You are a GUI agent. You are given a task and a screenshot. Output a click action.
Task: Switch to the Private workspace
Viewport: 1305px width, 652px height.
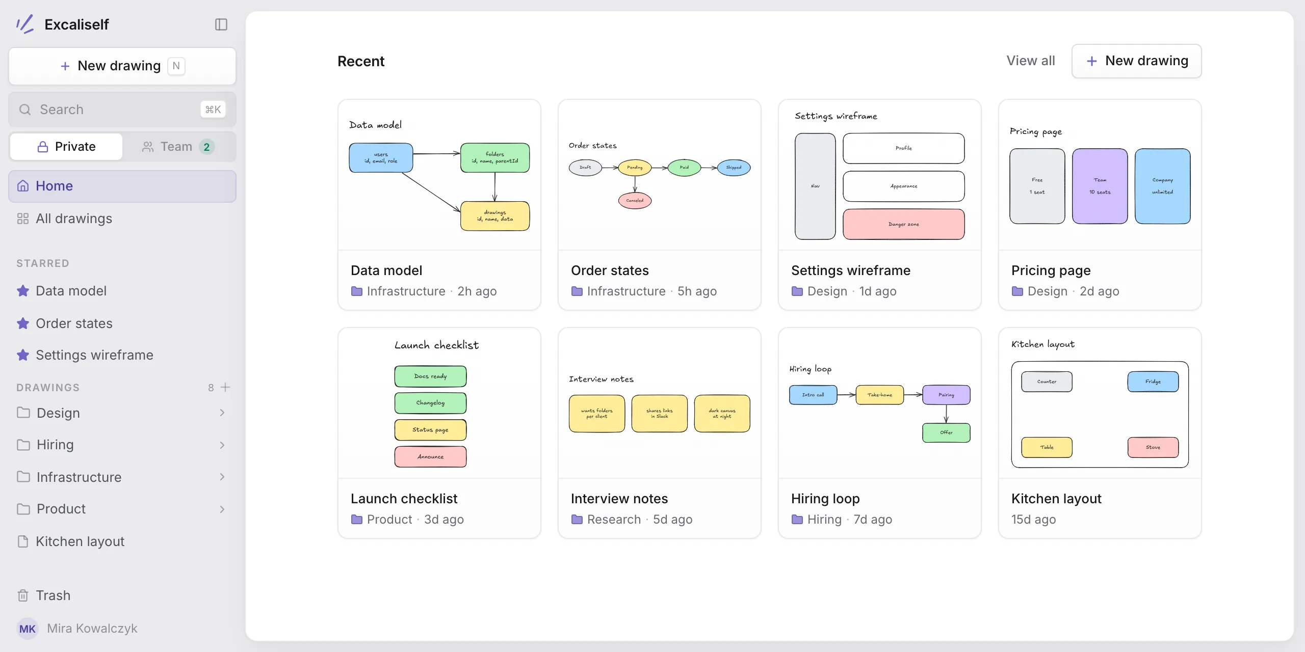[66, 147]
